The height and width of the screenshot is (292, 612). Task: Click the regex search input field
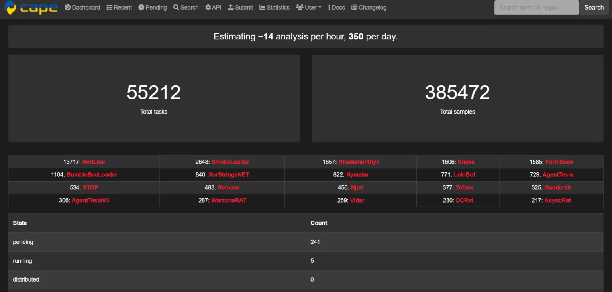[x=536, y=7]
